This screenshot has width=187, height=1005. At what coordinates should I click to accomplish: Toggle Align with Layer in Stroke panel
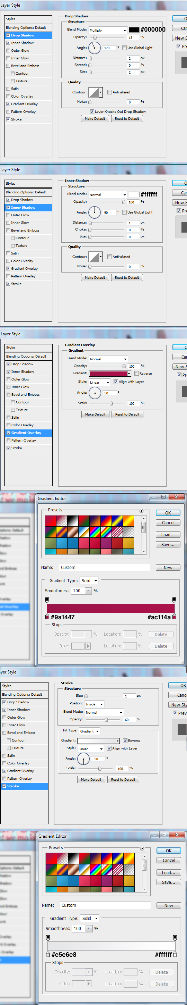pos(109,748)
